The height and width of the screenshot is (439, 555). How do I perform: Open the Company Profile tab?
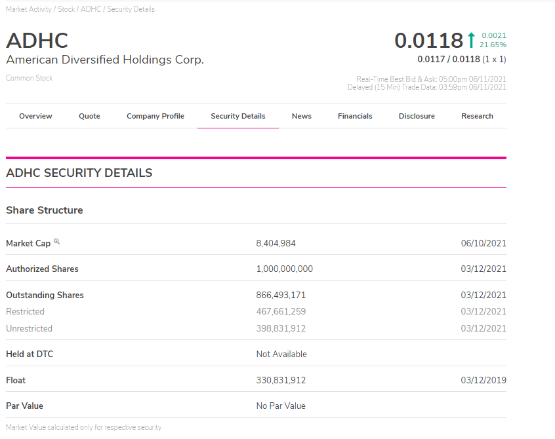[155, 116]
